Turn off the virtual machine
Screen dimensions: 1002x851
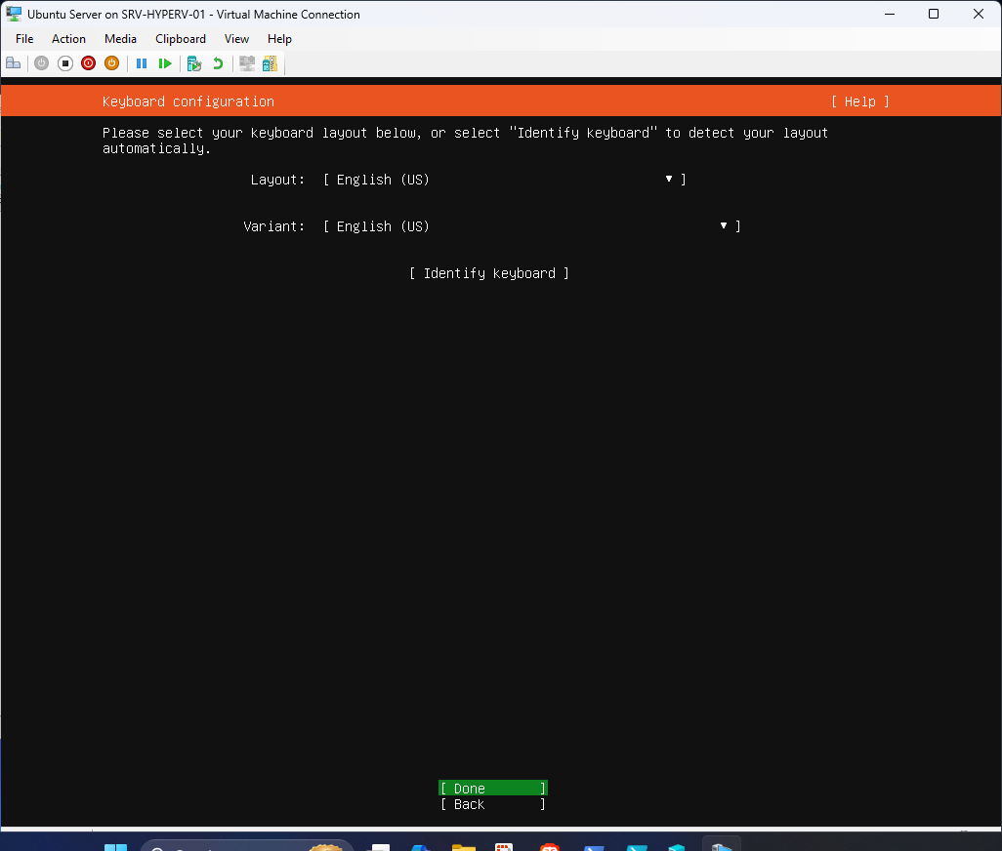click(64, 62)
